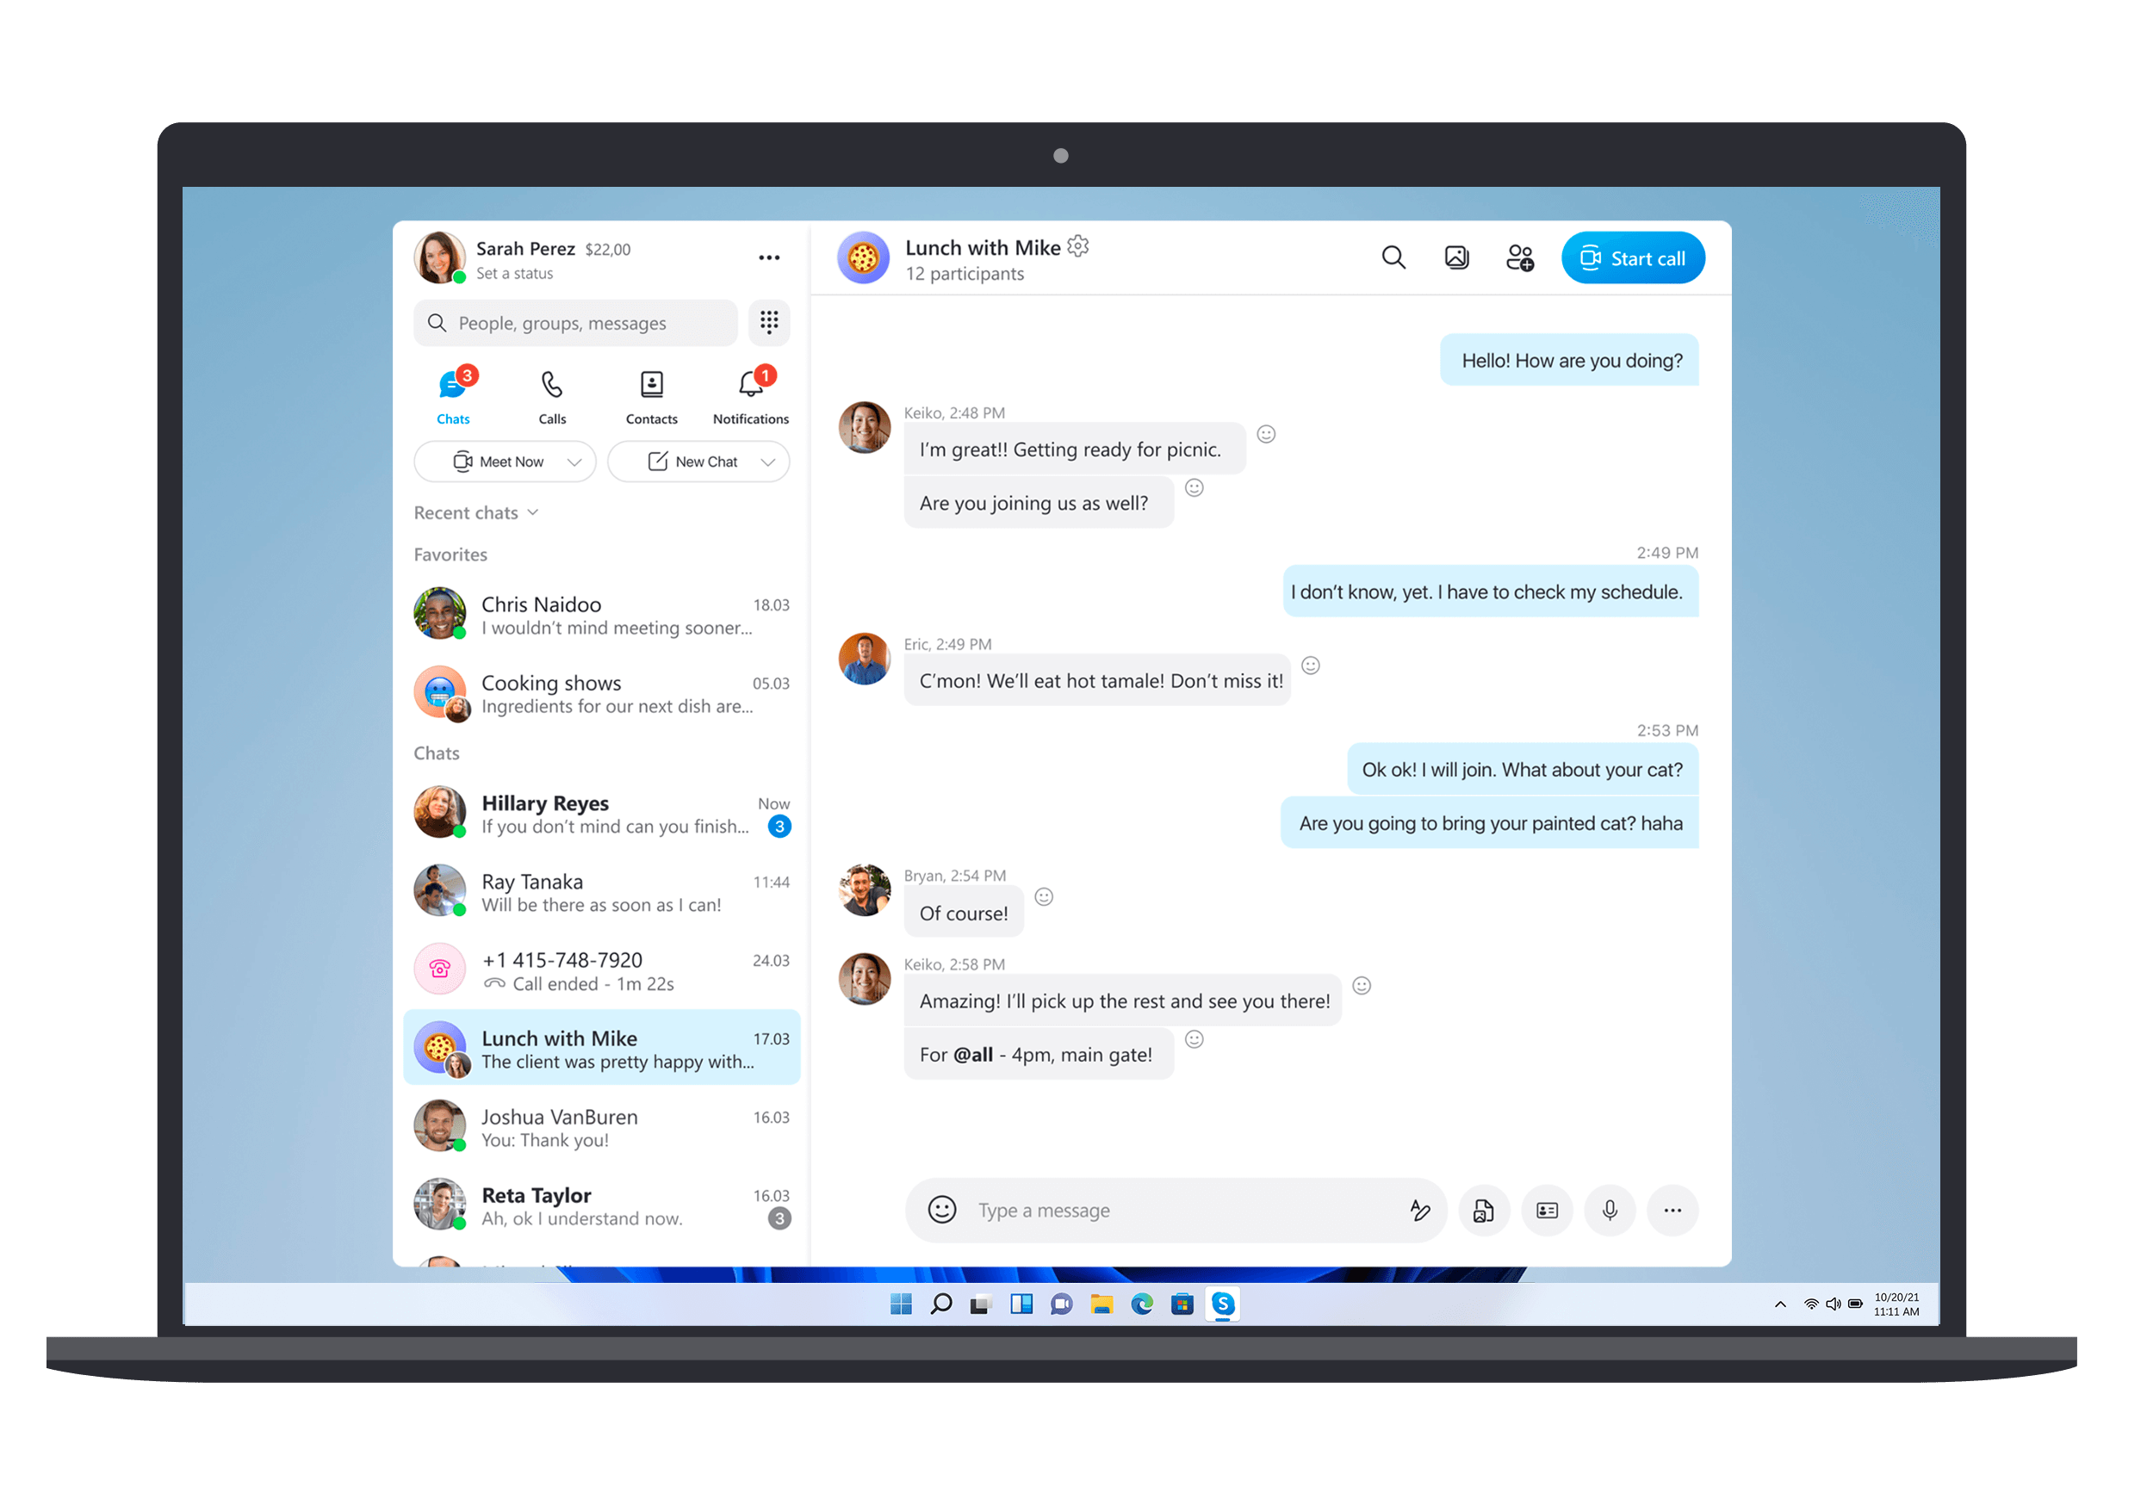The width and height of the screenshot is (2147, 1487).
Task: Open the search in chat icon
Action: pos(1395,257)
